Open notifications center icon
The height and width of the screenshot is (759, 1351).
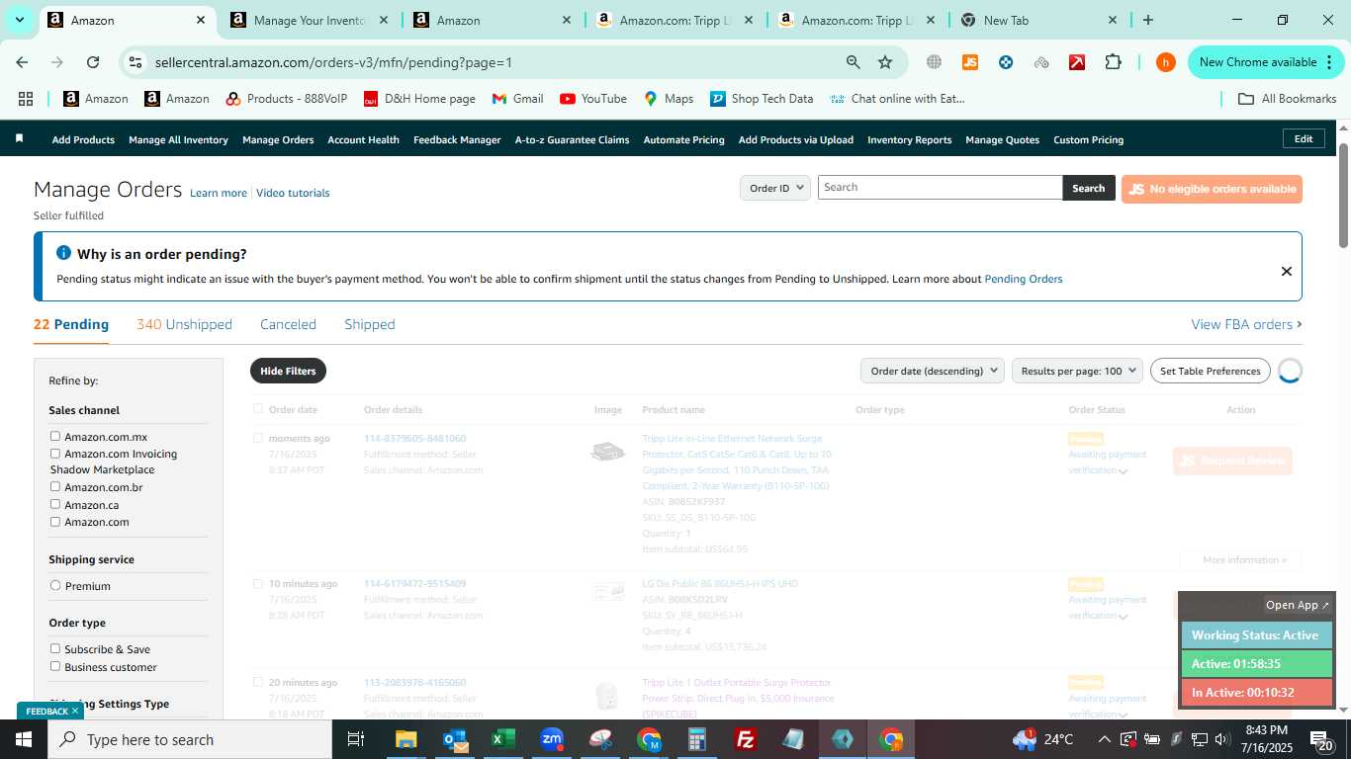[1319, 739]
